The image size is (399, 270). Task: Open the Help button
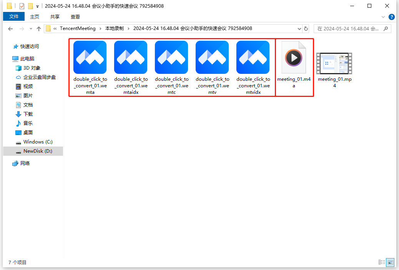pyautogui.click(x=391, y=17)
